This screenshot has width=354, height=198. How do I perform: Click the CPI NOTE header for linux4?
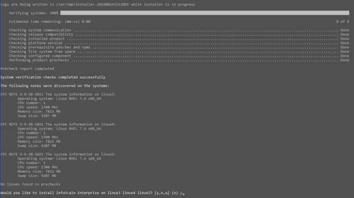tap(58, 124)
